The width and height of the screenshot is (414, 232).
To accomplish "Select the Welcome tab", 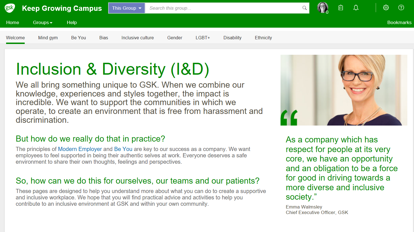I will 16,38.
